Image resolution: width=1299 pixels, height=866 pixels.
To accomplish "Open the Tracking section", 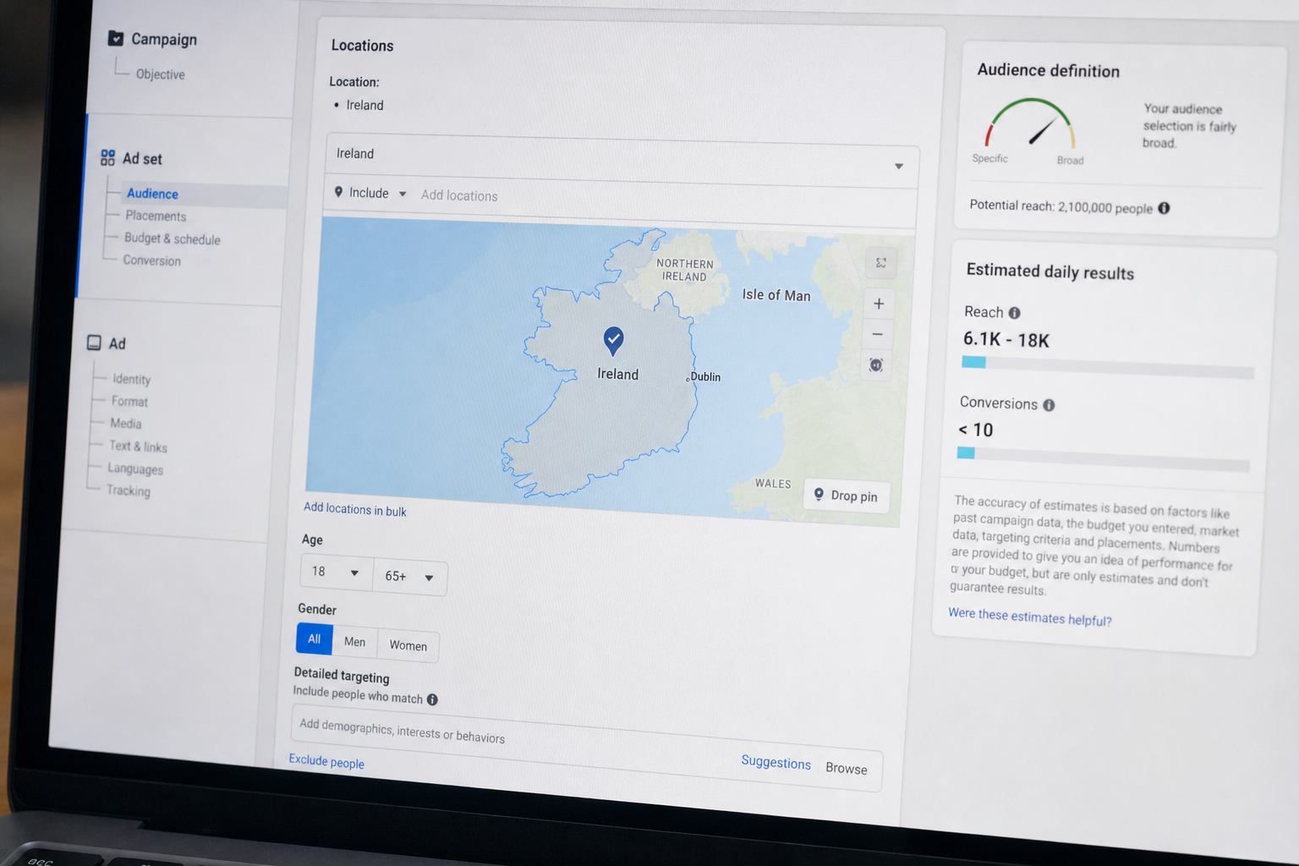I will tap(128, 491).
